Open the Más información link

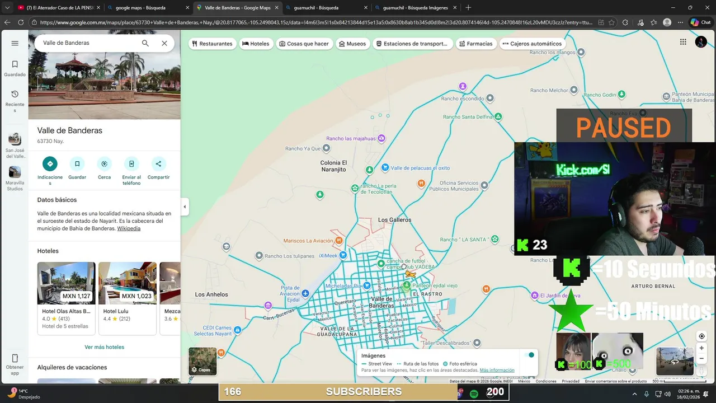pos(497,370)
